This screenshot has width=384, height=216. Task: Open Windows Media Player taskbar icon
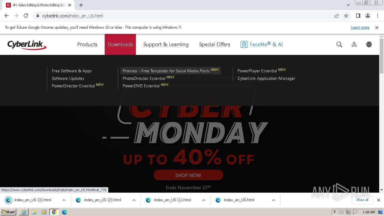(x=44, y=212)
